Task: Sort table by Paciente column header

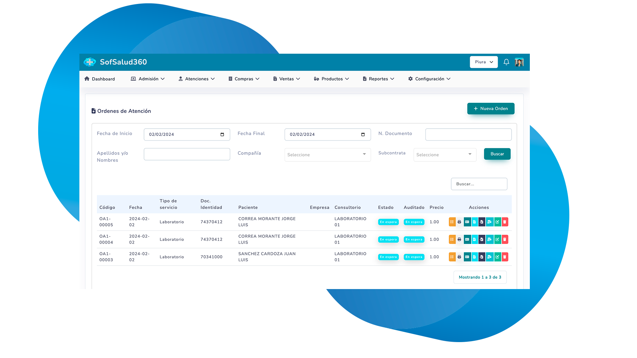Action: 248,208
